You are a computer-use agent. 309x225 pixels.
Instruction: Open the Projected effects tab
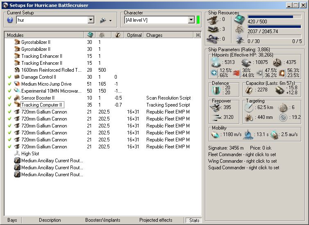pyautogui.click(x=156, y=220)
